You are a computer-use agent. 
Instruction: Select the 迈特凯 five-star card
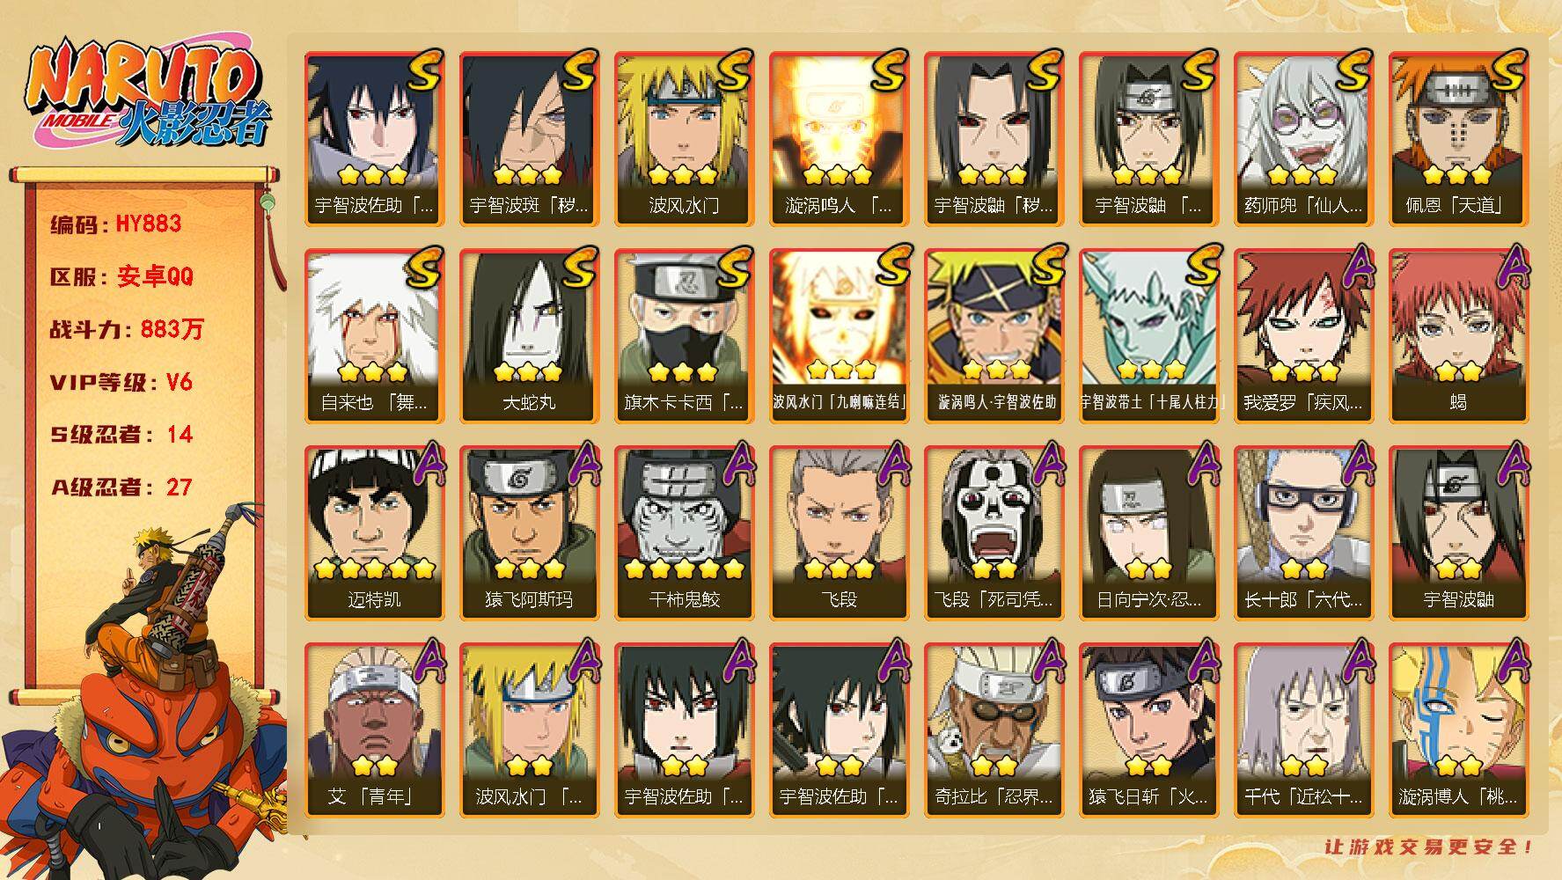point(373,532)
